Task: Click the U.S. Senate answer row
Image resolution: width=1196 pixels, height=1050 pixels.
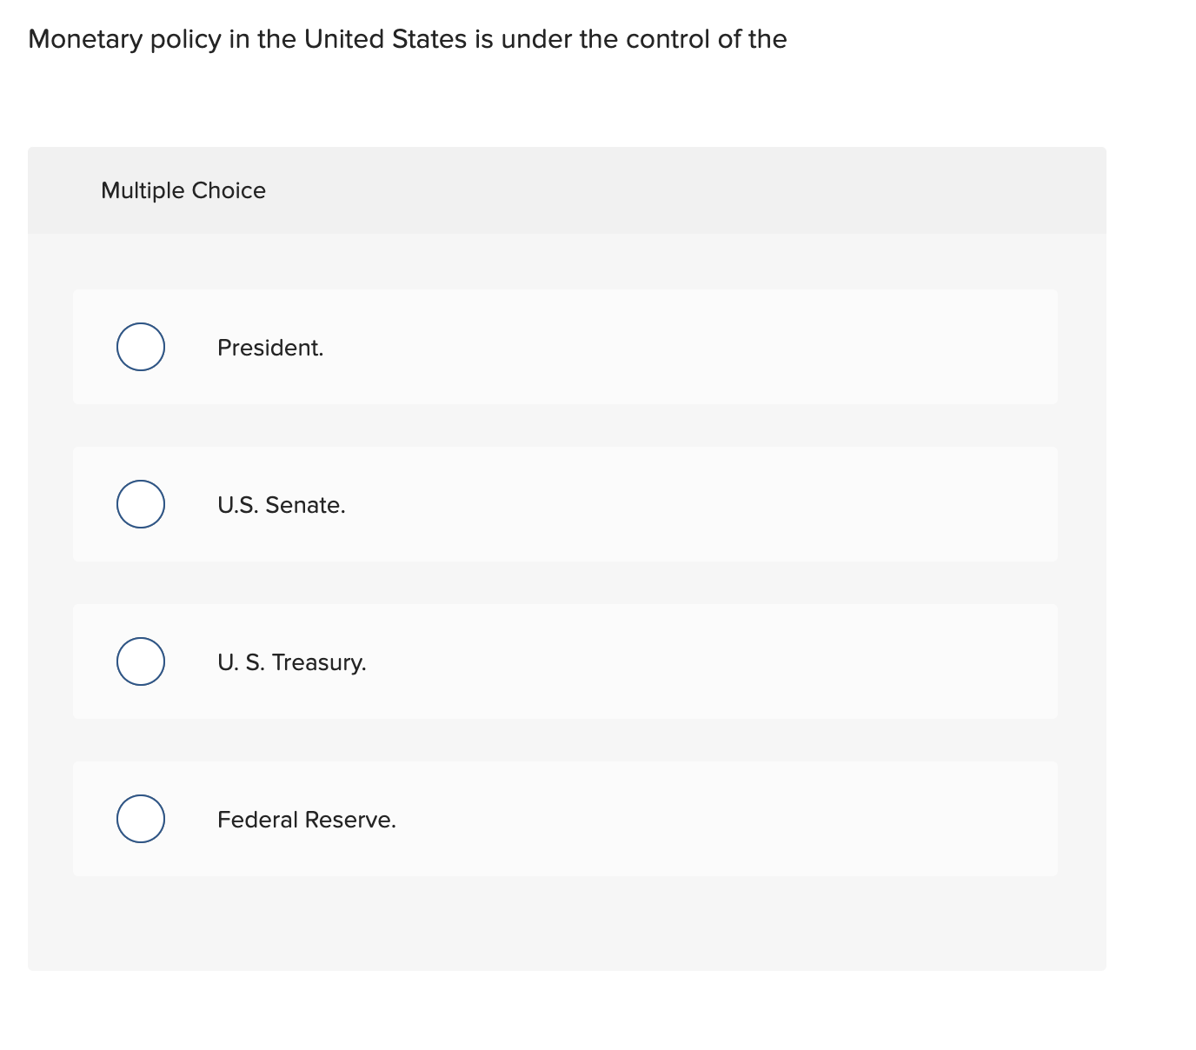Action: (x=565, y=503)
